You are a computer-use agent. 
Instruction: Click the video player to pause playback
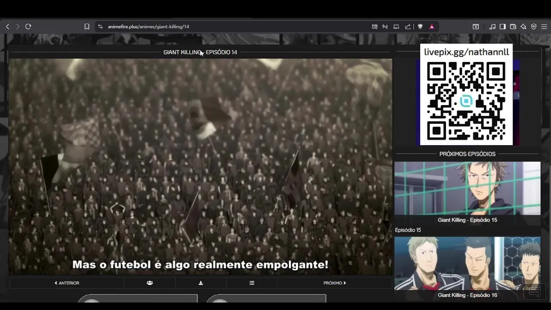(201, 167)
